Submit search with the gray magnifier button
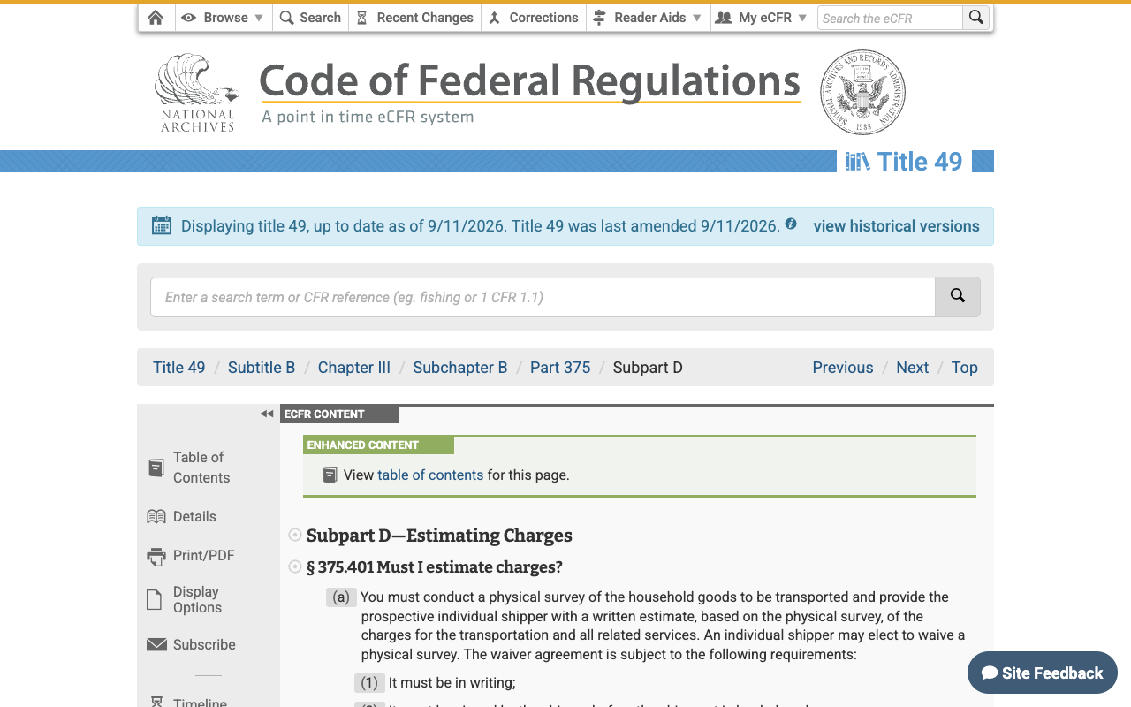 [x=958, y=297]
